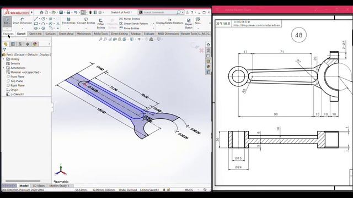
Task: Expand the Annotations tree node
Action: [4, 68]
